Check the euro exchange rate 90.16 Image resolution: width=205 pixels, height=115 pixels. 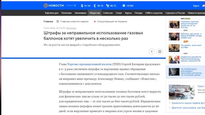99,6
